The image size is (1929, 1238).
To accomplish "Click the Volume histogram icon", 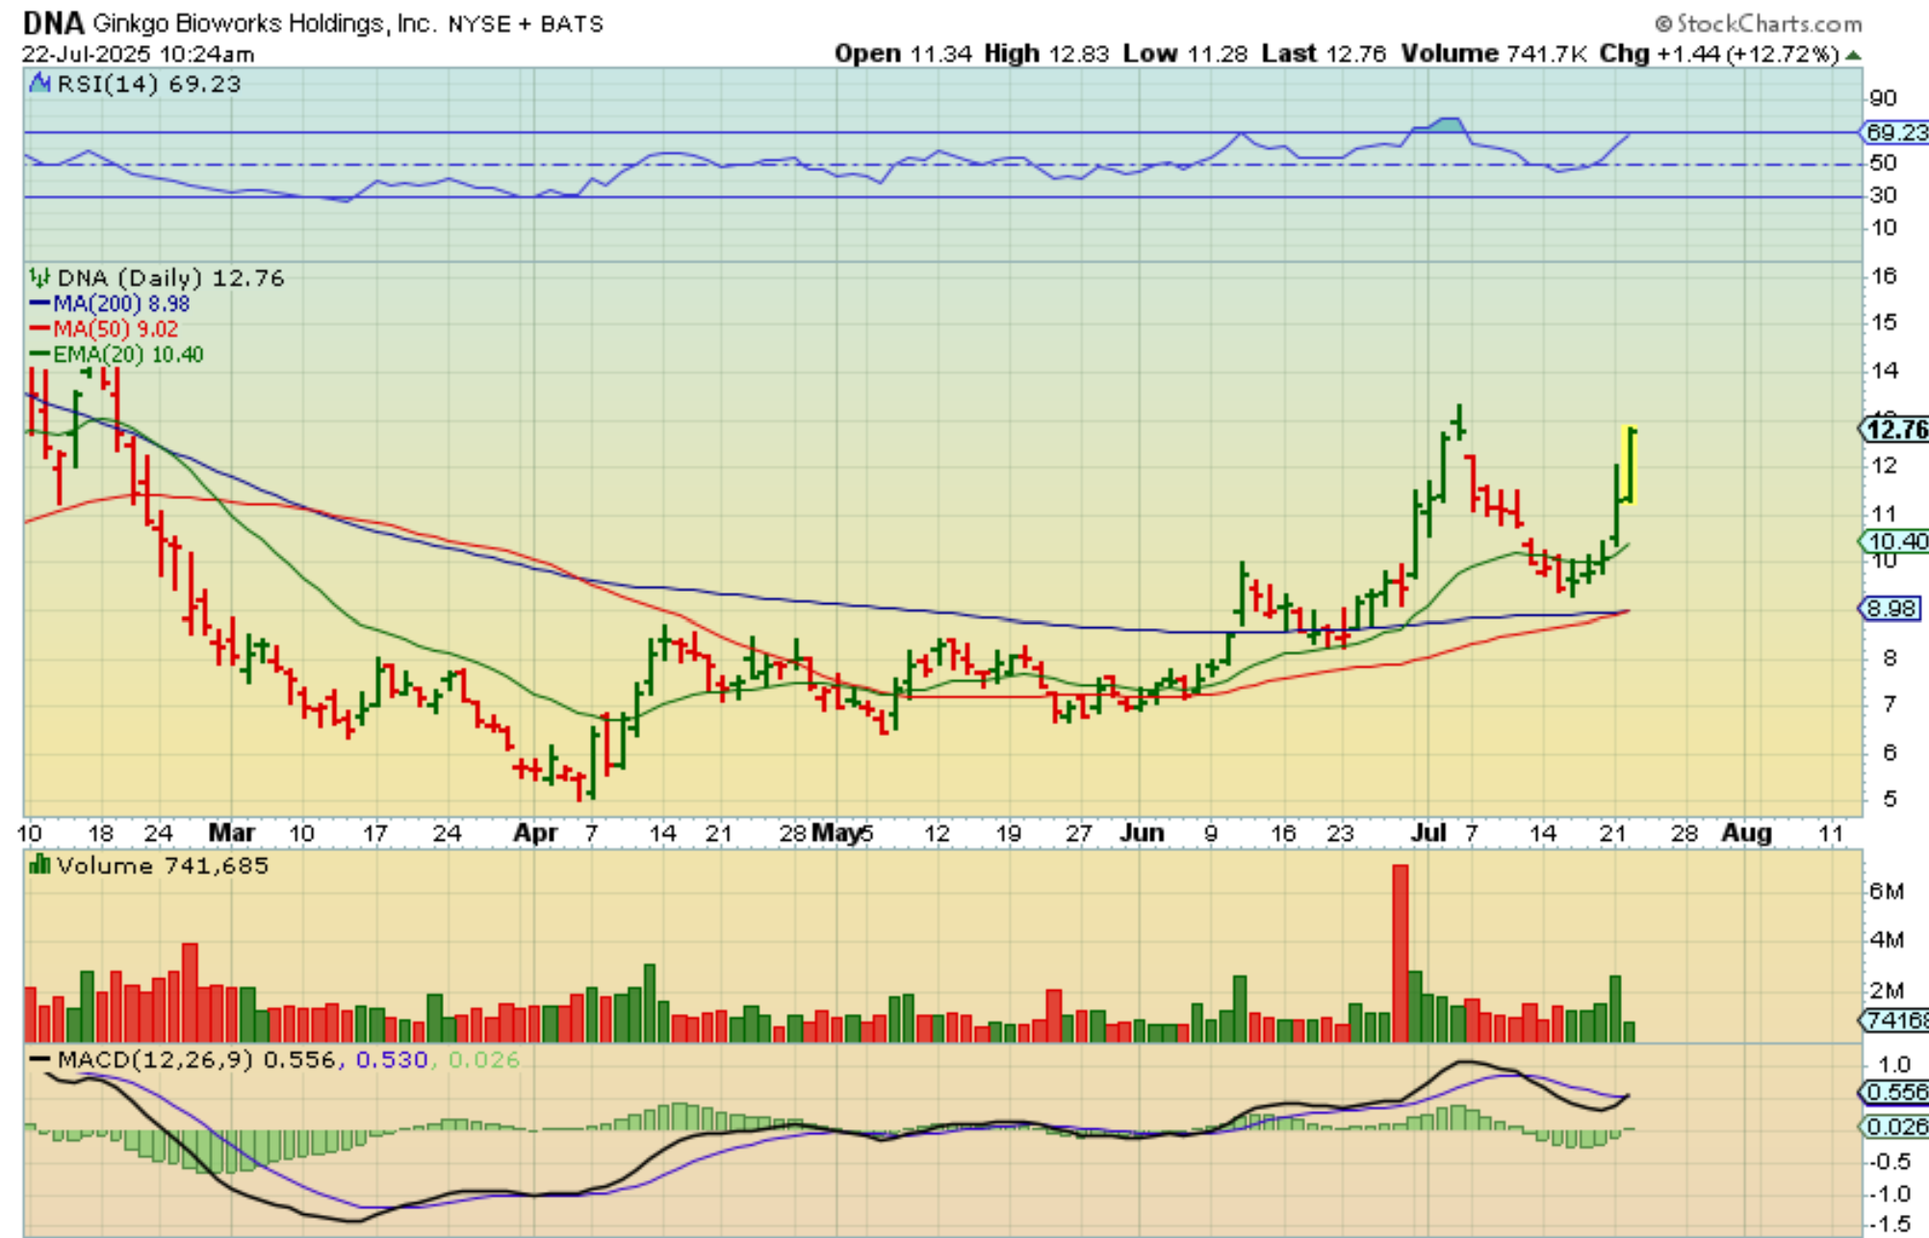I will pyautogui.click(x=39, y=865).
